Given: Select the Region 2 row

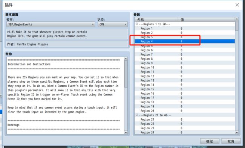Looking at the screenshot, I should coord(185,33).
